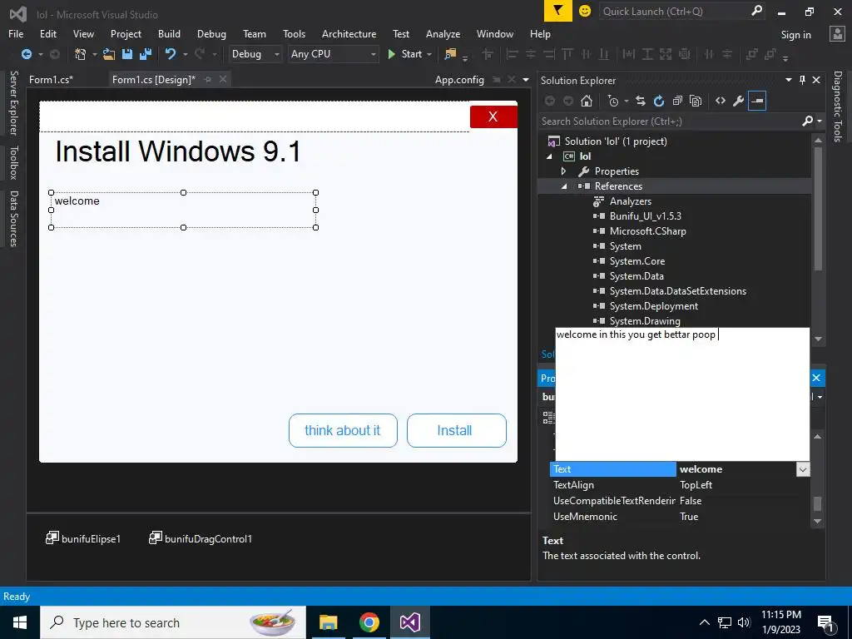Viewport: 852px width, 639px height.
Task: Select the bunifuElipse1 component in the tray
Action: click(x=83, y=538)
